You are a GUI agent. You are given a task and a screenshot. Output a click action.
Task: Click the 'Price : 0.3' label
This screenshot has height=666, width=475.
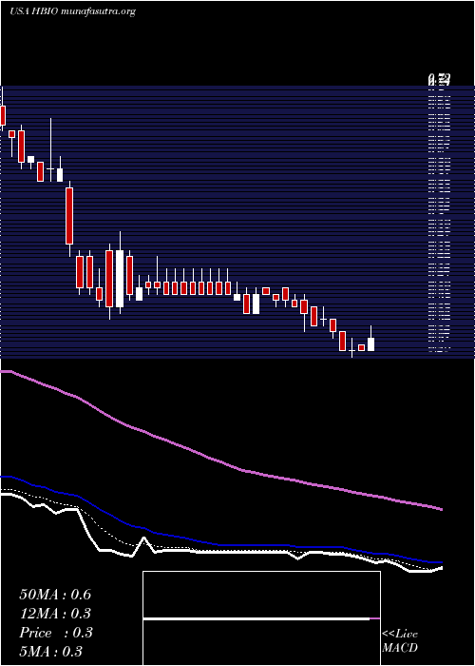[x=55, y=633]
